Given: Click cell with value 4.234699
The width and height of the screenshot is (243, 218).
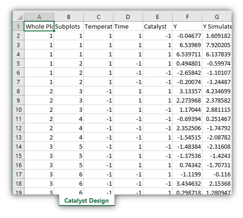Looking at the screenshot, I should tap(217, 91).
